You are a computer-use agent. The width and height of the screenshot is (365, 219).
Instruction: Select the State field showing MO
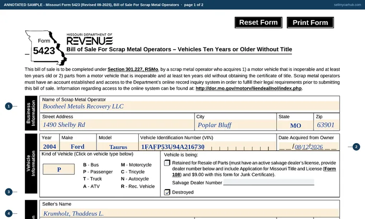click(295, 125)
